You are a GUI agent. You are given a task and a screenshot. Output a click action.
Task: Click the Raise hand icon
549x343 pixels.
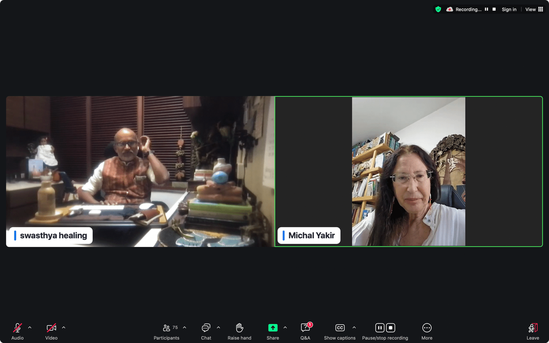240,328
